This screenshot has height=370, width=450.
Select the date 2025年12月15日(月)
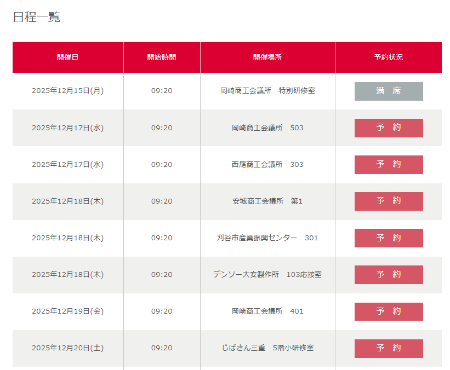pyautogui.click(x=67, y=91)
